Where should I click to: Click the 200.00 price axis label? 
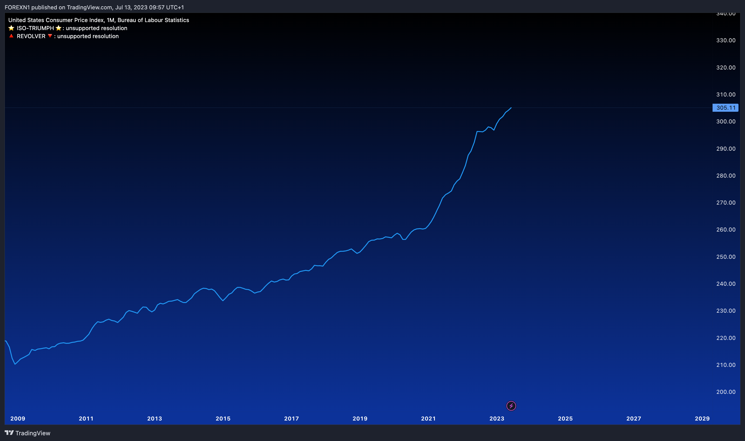[726, 392]
